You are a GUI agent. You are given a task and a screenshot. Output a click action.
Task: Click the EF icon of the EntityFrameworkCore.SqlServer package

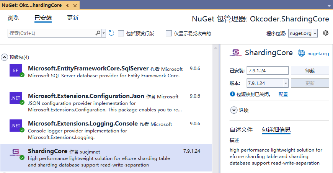click(x=16, y=70)
